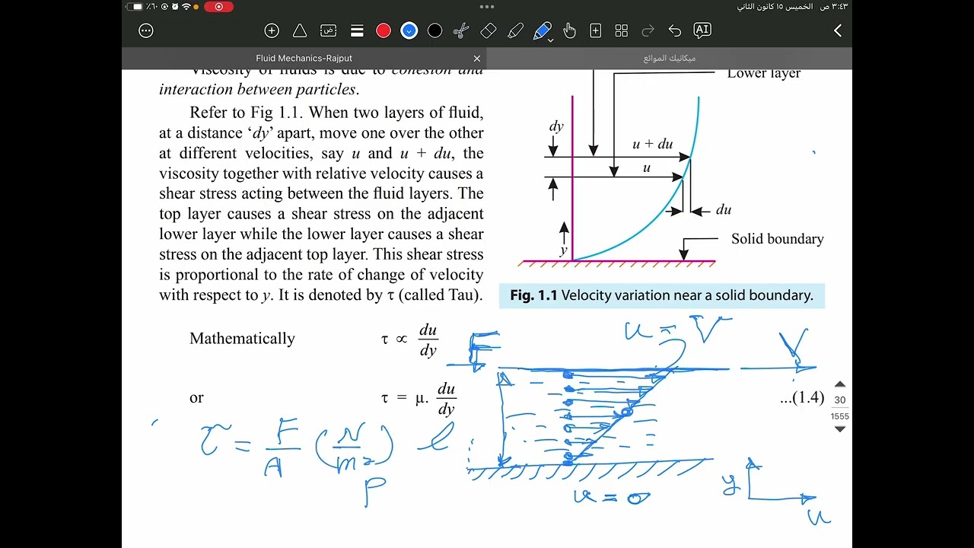974x548 pixels.
Task: Tap the multitasking three-dots at top
Action: point(487,7)
